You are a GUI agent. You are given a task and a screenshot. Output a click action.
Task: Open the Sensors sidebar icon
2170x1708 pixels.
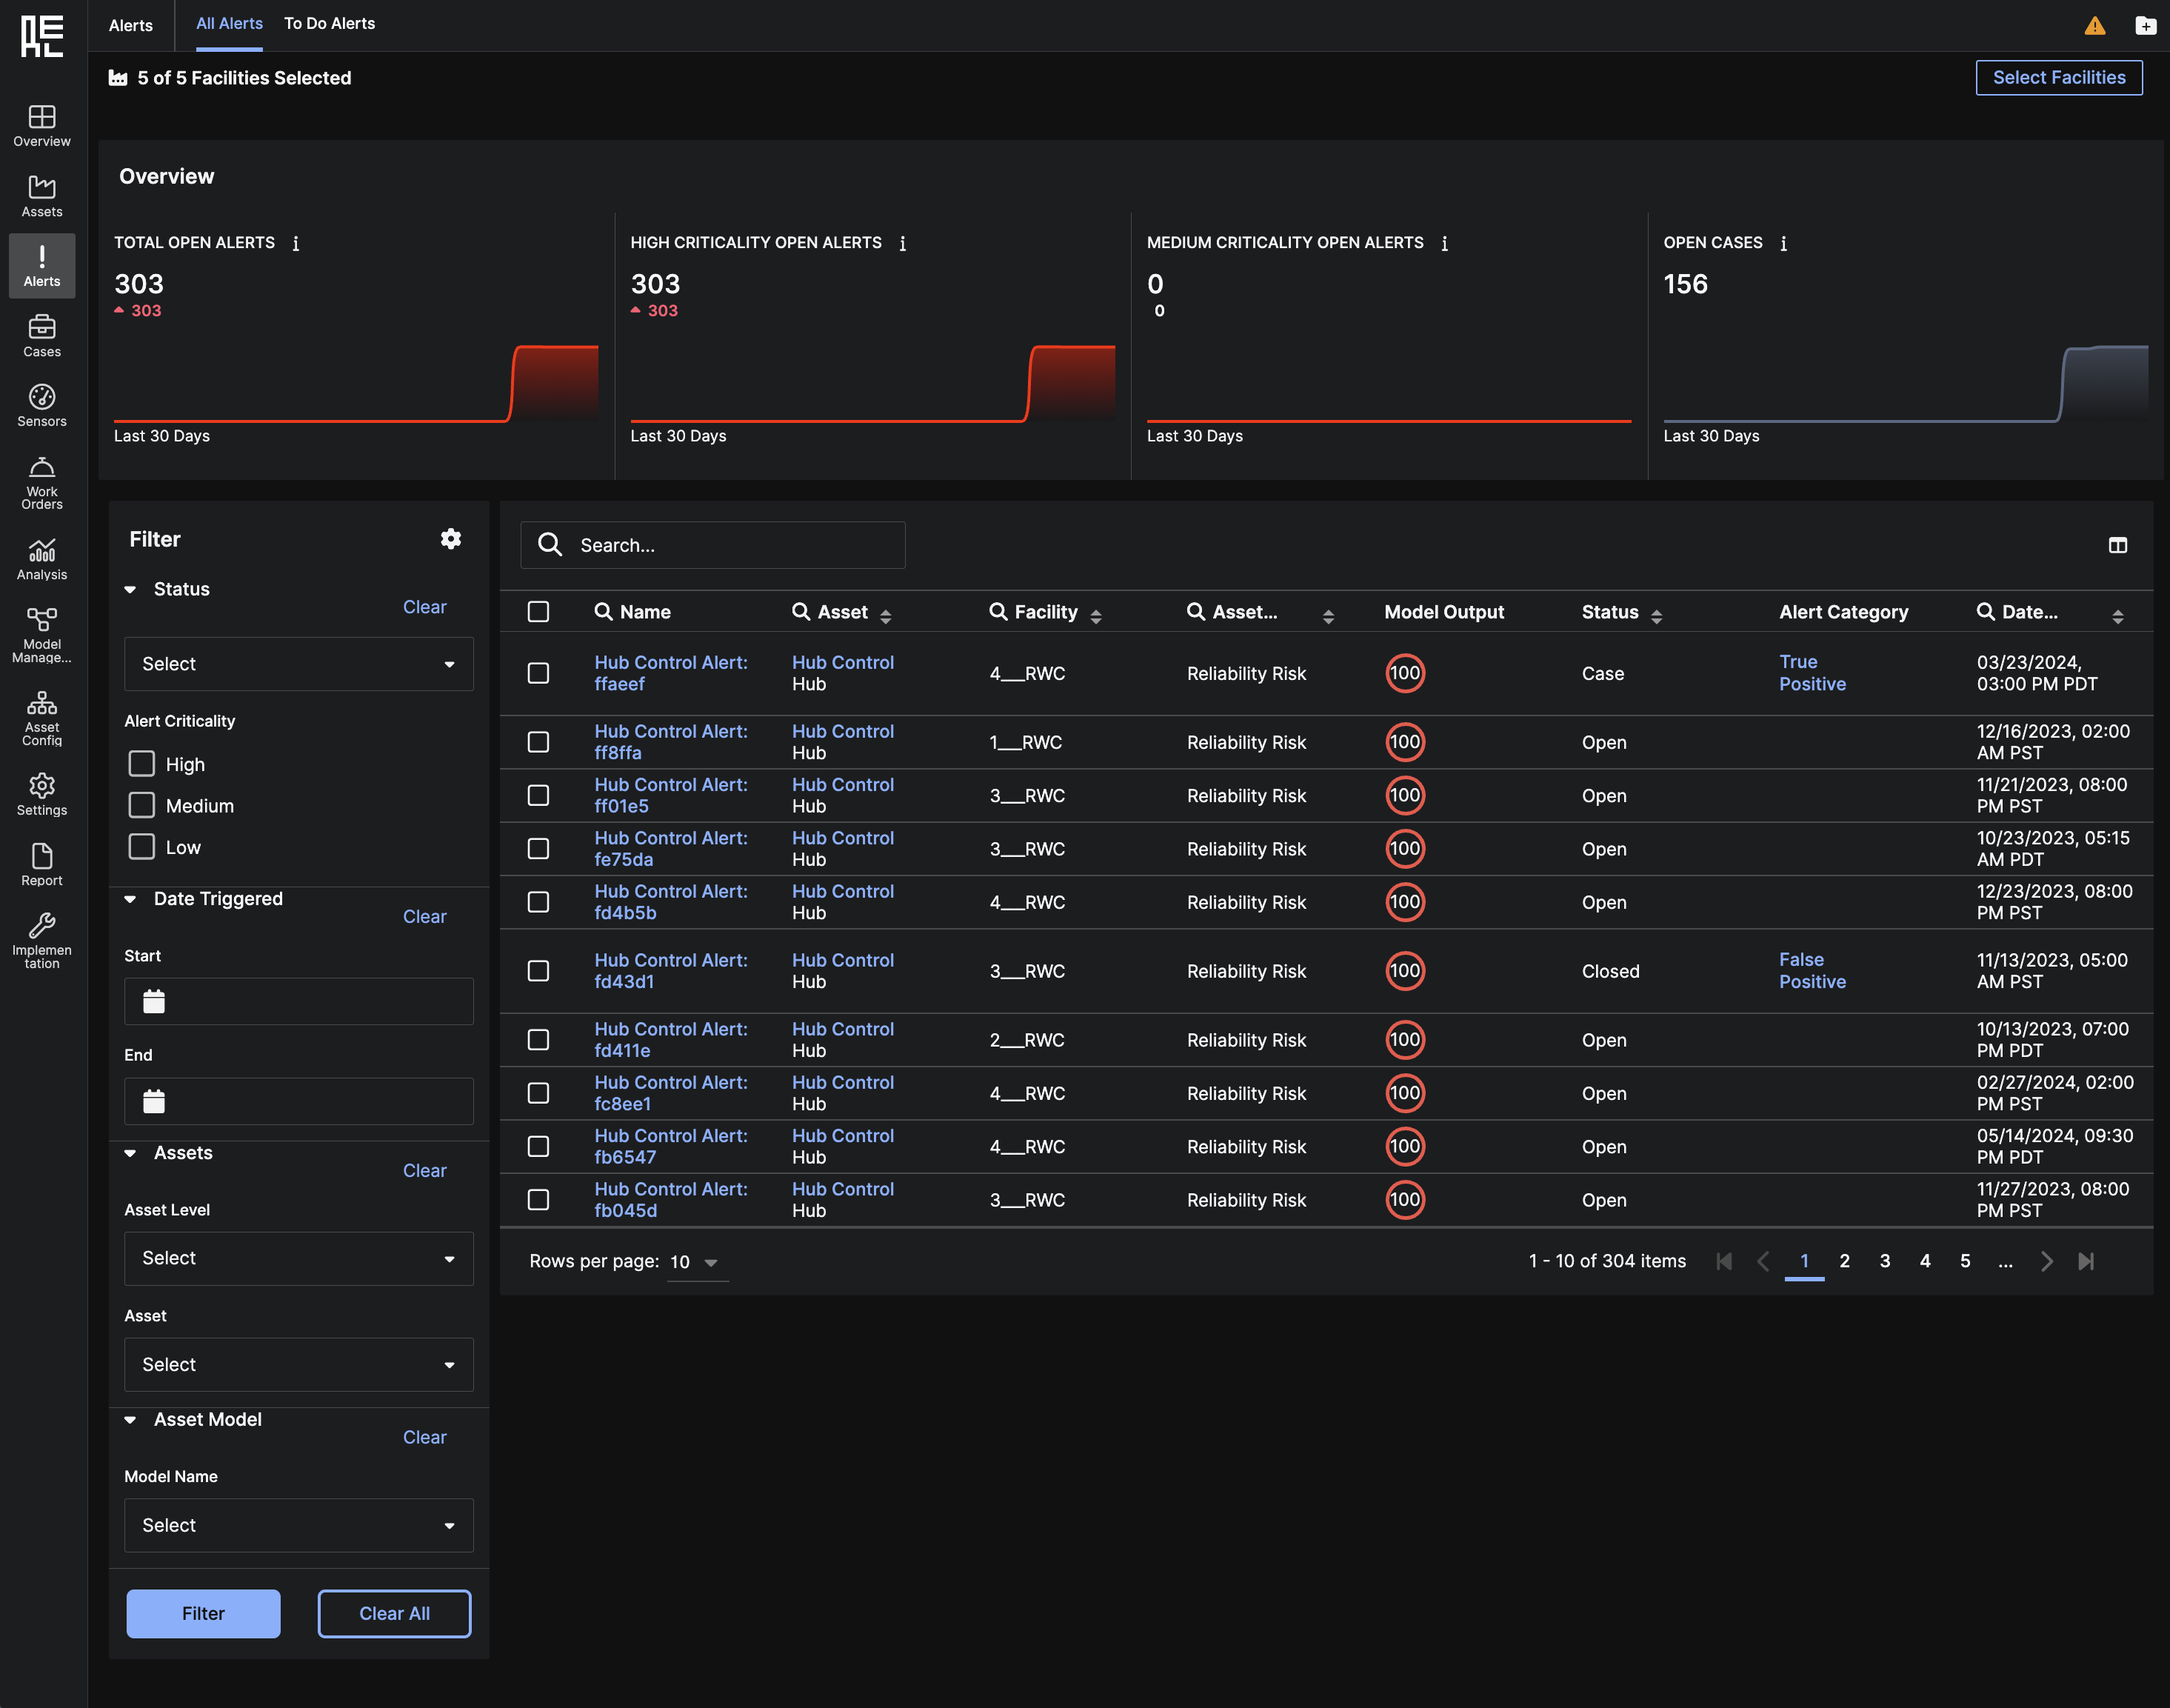tap(42, 406)
